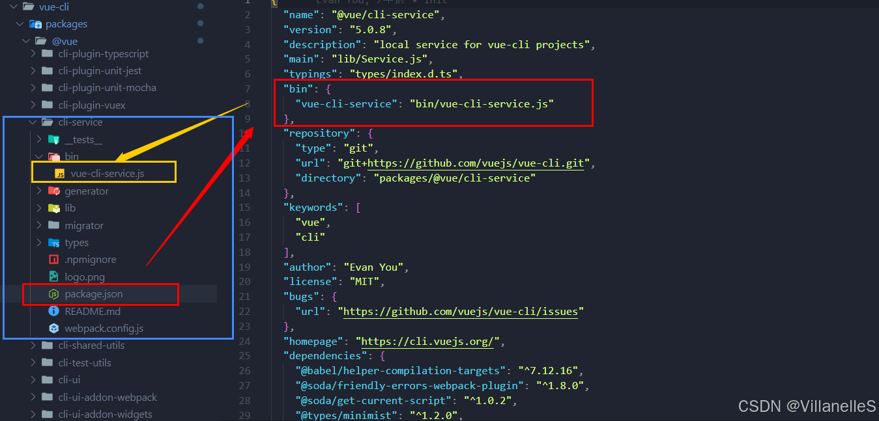This screenshot has width=879, height=421.
Task: Click the open cli-service folder icon
Action: pyautogui.click(x=47, y=122)
